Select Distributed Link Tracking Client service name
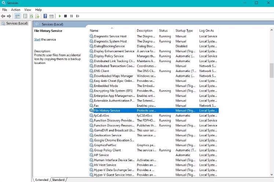 pos(114,61)
